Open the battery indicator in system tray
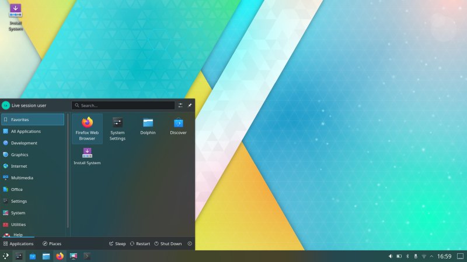The image size is (467, 262). click(x=399, y=256)
